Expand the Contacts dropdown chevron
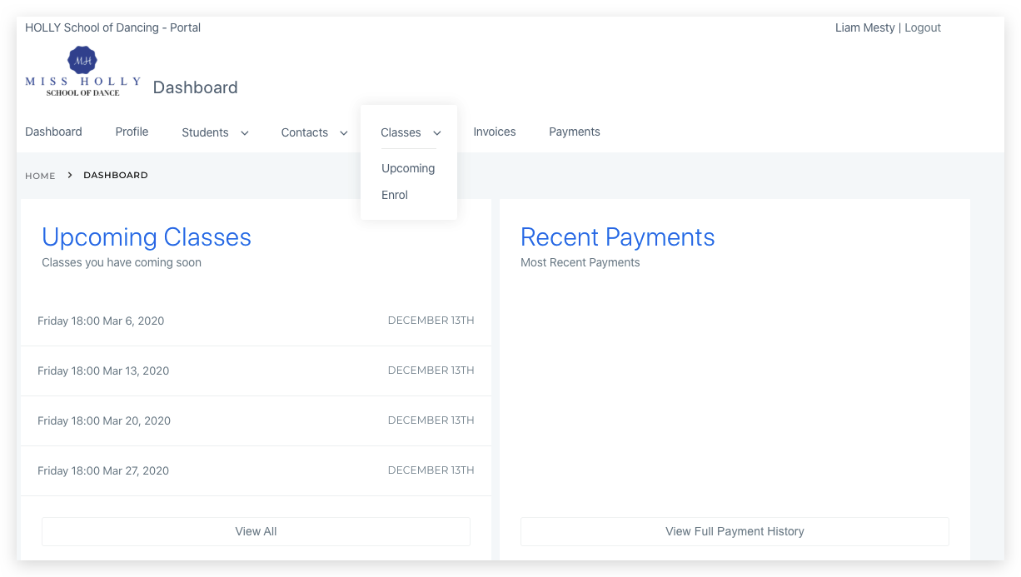The height and width of the screenshot is (577, 1021). click(x=343, y=133)
